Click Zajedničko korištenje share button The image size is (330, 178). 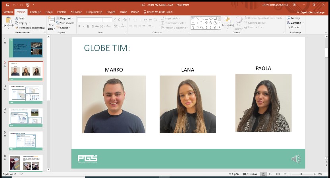pyautogui.click(x=311, y=12)
